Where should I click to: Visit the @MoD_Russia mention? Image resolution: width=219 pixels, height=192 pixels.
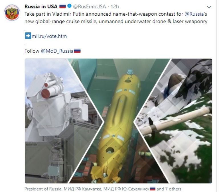(57, 51)
